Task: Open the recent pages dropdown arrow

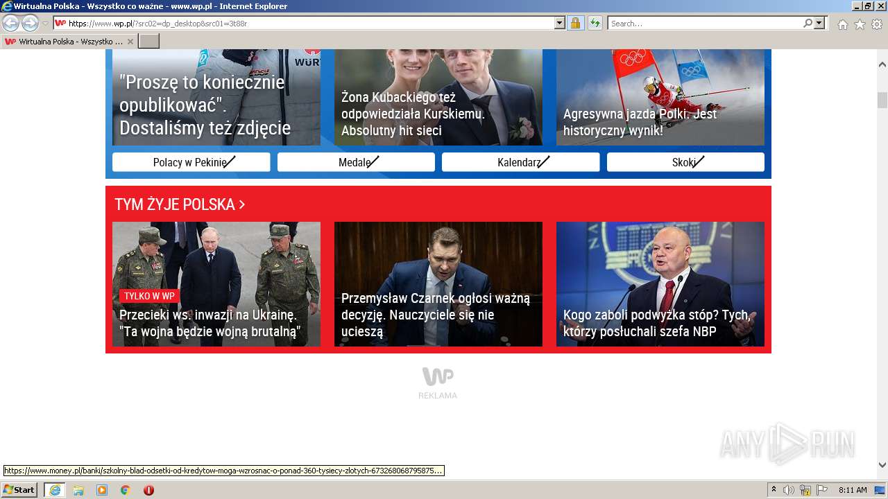Action: pyautogui.click(x=45, y=24)
